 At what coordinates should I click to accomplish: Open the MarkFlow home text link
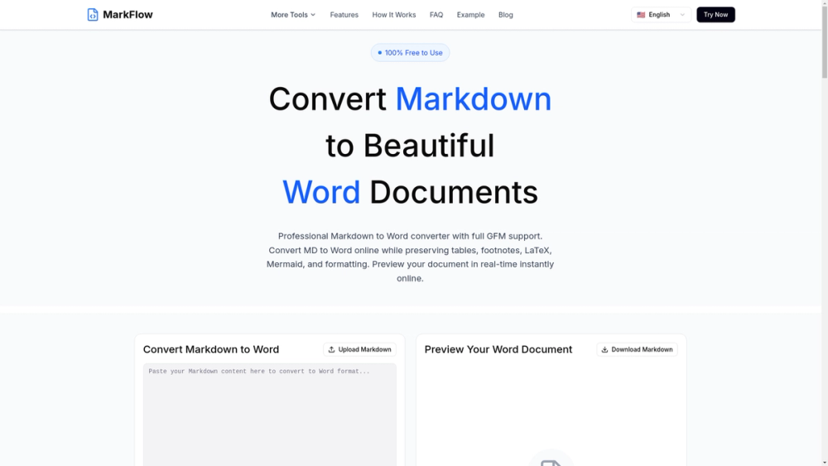pyautogui.click(x=128, y=15)
